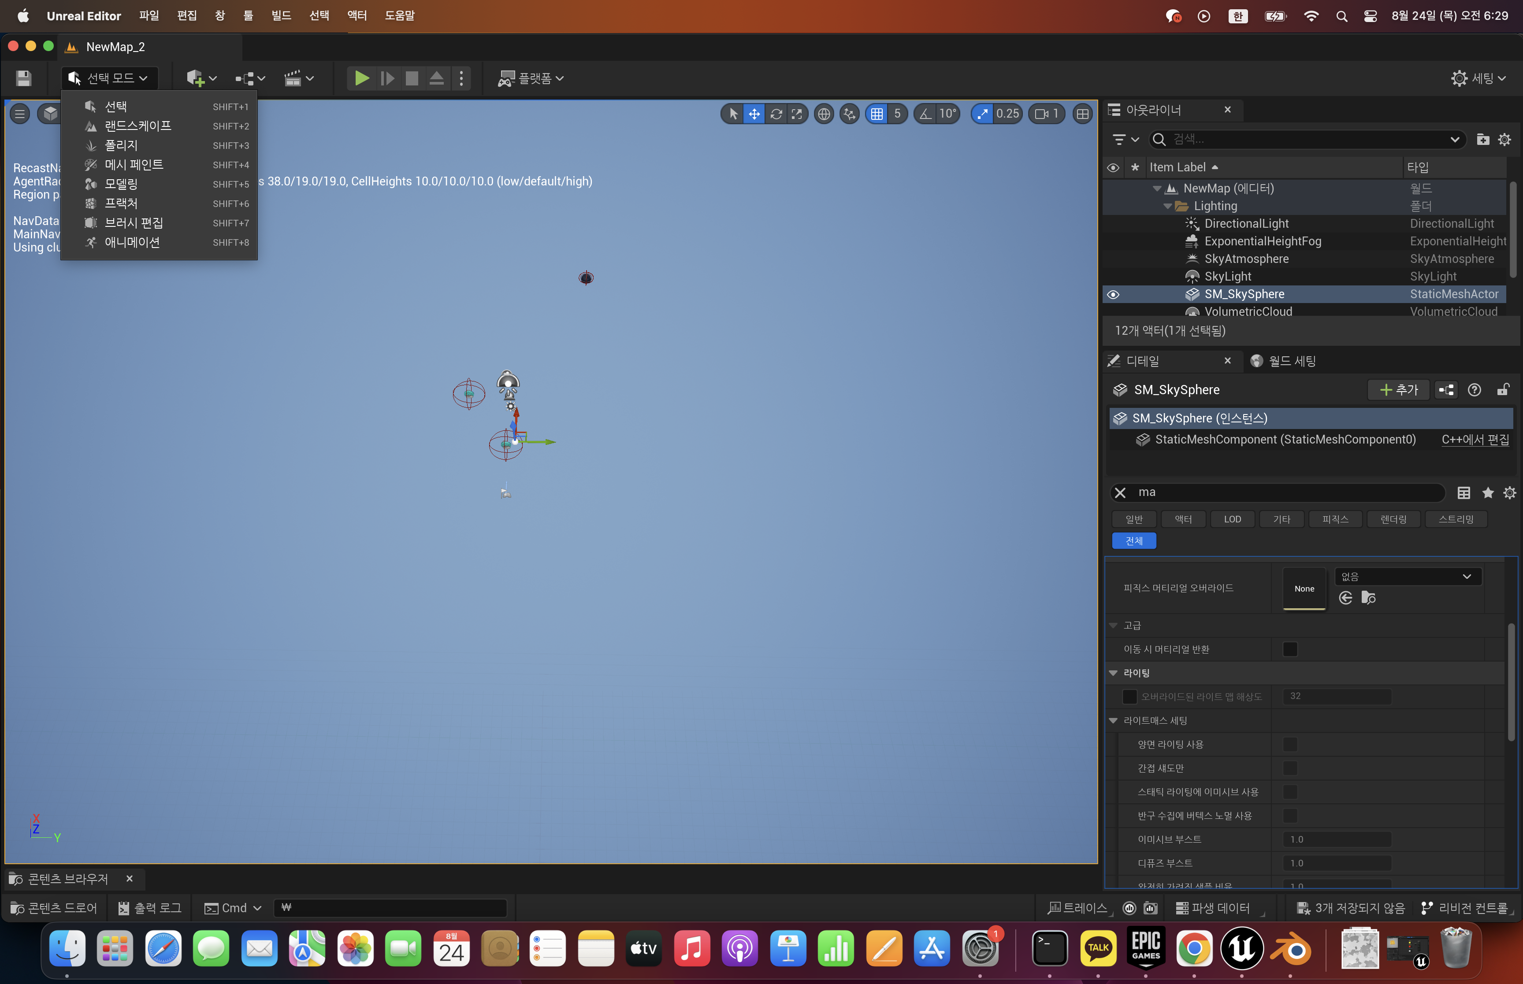Viewport: 1523px width, 984px height.
Task: Click the green Play button
Action: [361, 78]
